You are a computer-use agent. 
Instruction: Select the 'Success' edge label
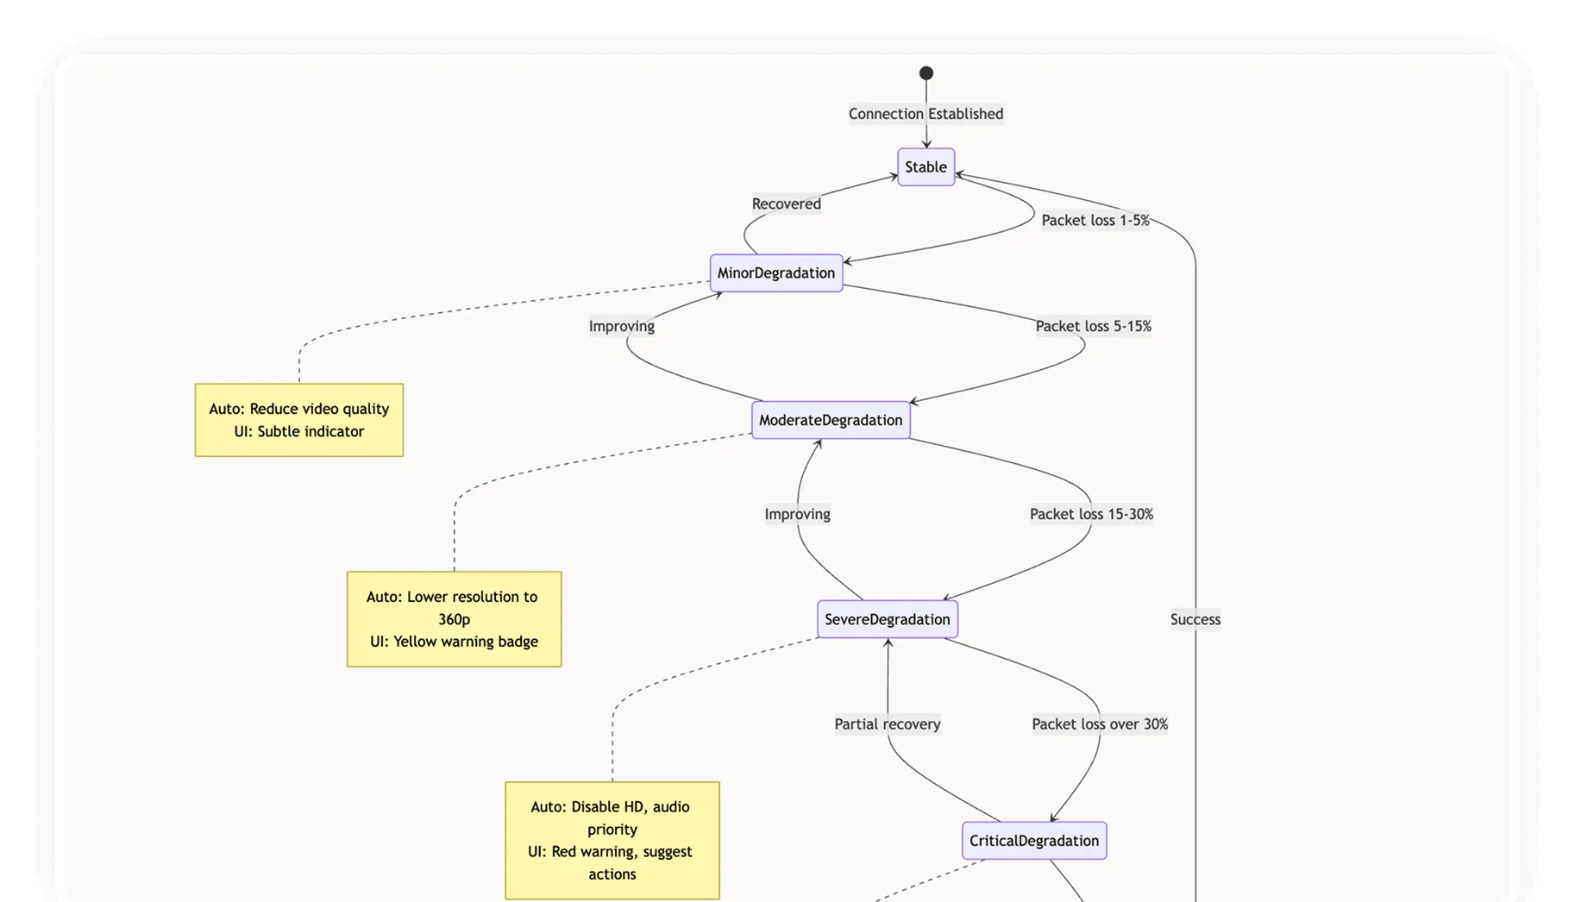[x=1195, y=619]
